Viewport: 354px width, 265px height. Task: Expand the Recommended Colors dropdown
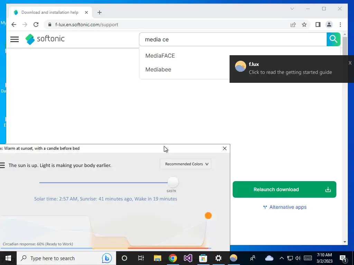pyautogui.click(x=185, y=164)
